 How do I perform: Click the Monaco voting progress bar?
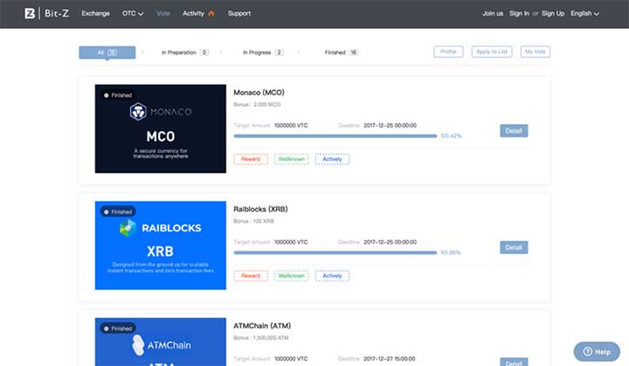coord(335,136)
